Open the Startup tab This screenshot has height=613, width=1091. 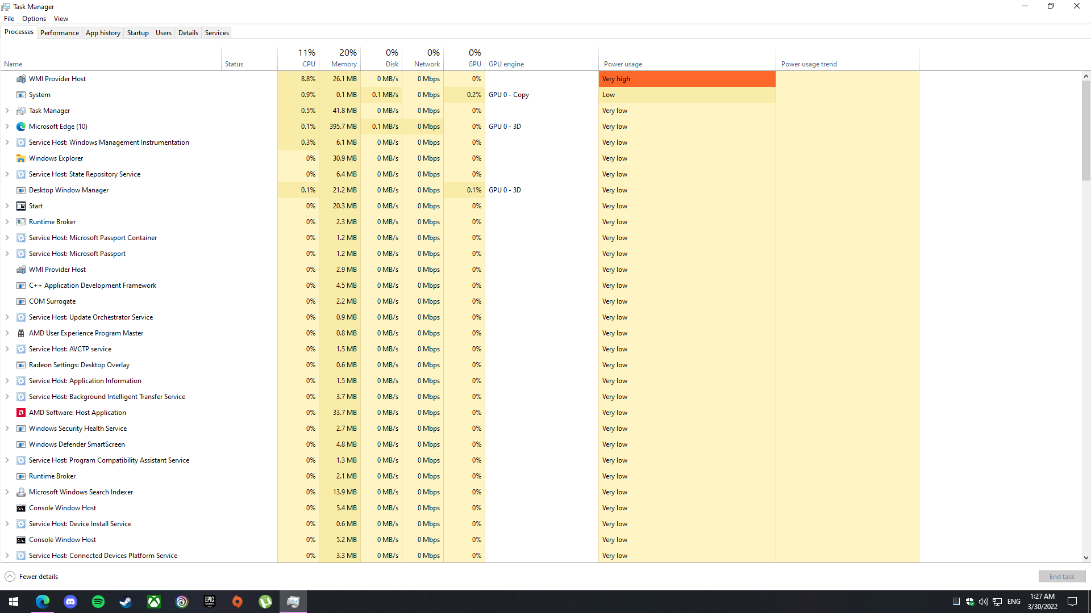point(138,33)
